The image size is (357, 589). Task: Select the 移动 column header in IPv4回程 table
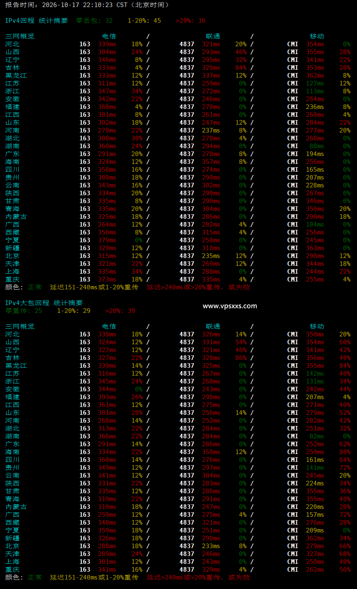(317, 36)
